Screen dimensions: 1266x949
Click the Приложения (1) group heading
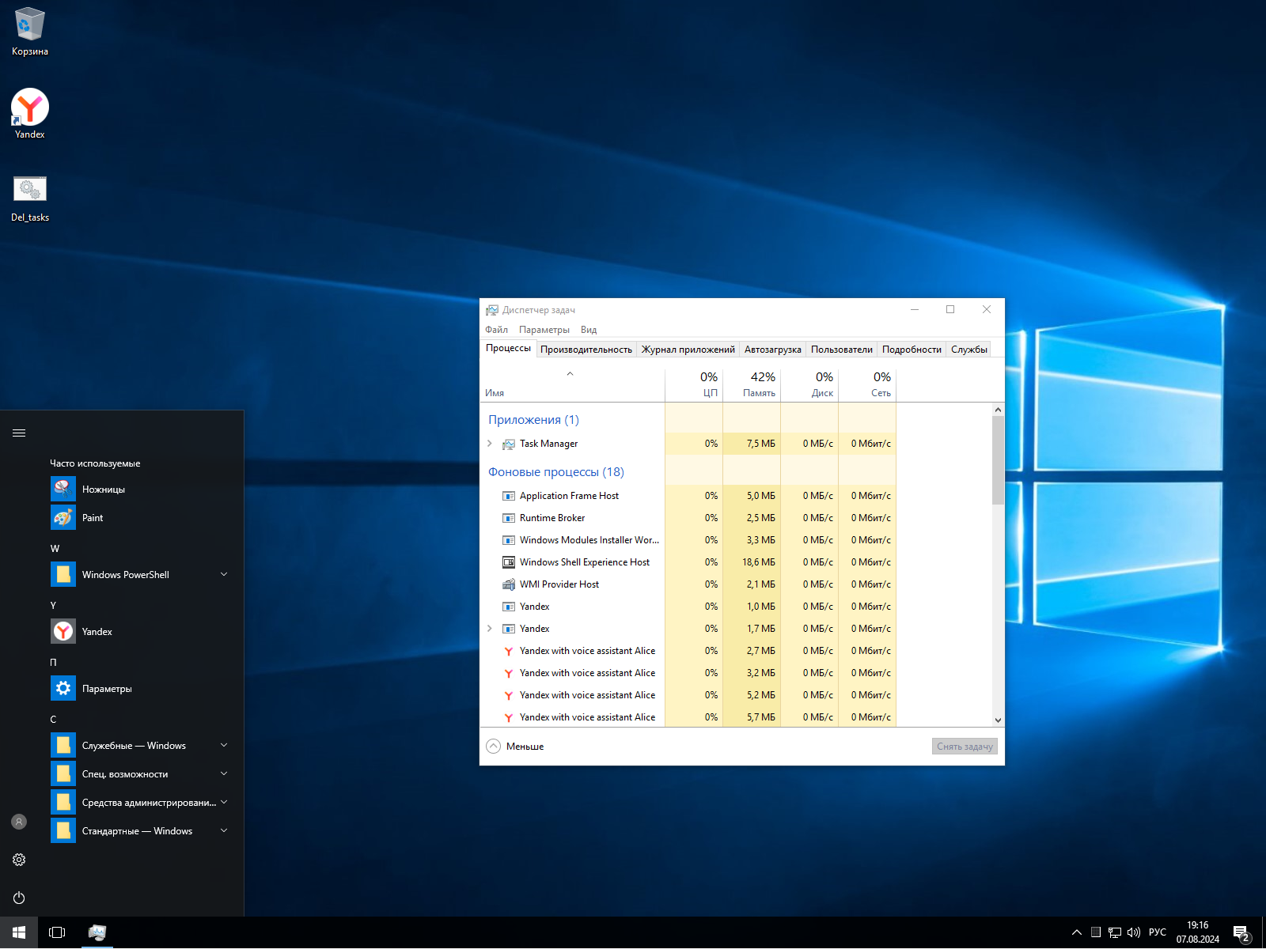pyautogui.click(x=533, y=420)
